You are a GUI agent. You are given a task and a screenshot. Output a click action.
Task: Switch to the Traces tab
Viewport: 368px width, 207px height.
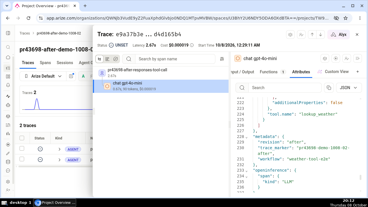28,63
